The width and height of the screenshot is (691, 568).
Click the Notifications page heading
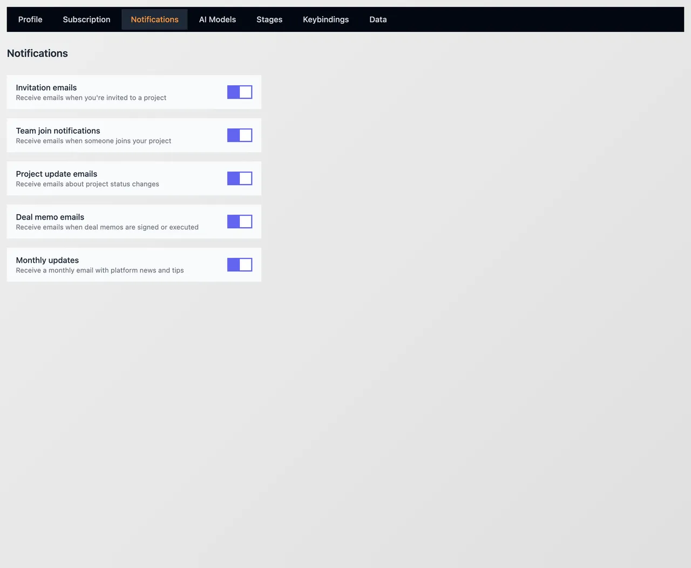point(37,53)
